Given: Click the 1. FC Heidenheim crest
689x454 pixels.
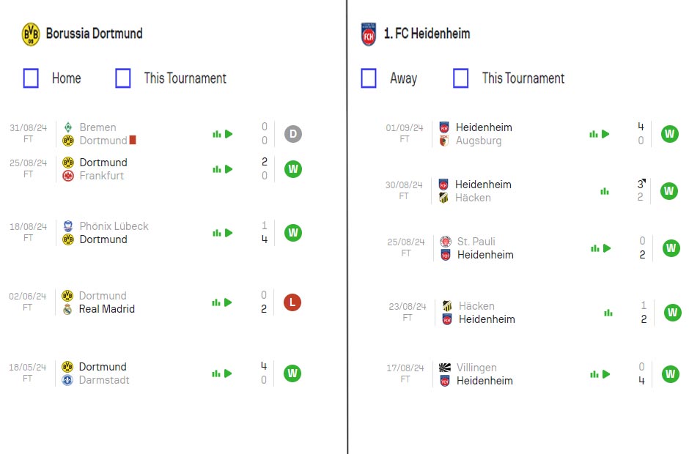Looking at the screenshot, I should (x=369, y=34).
